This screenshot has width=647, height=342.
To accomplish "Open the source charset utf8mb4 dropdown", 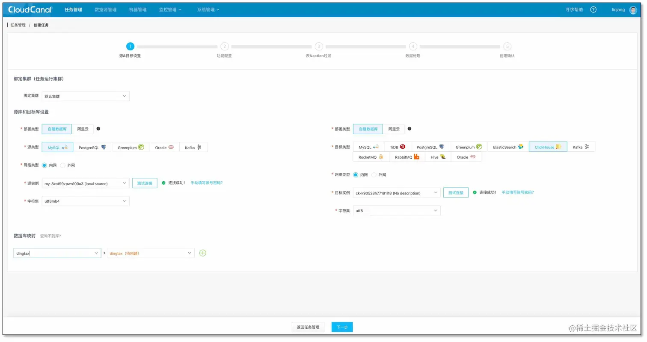I will click(x=86, y=201).
